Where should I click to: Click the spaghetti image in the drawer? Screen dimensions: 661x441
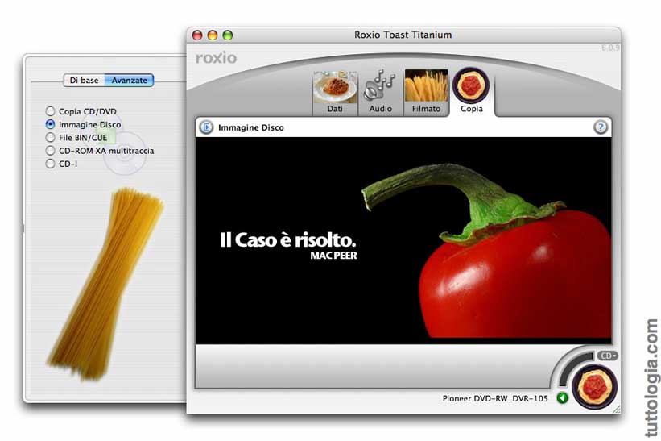point(105,284)
